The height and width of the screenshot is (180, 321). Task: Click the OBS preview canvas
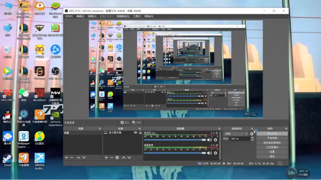176,69
